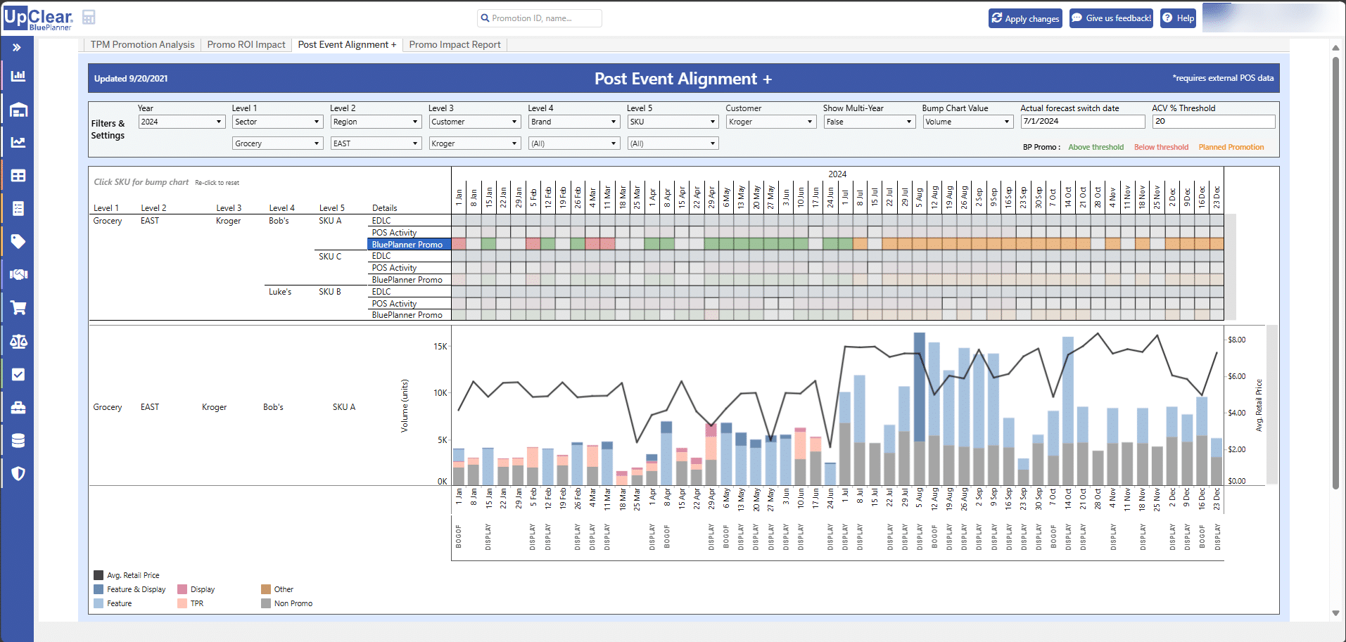
Task: Click the UpClear BluePlanner logo
Action: tap(38, 18)
